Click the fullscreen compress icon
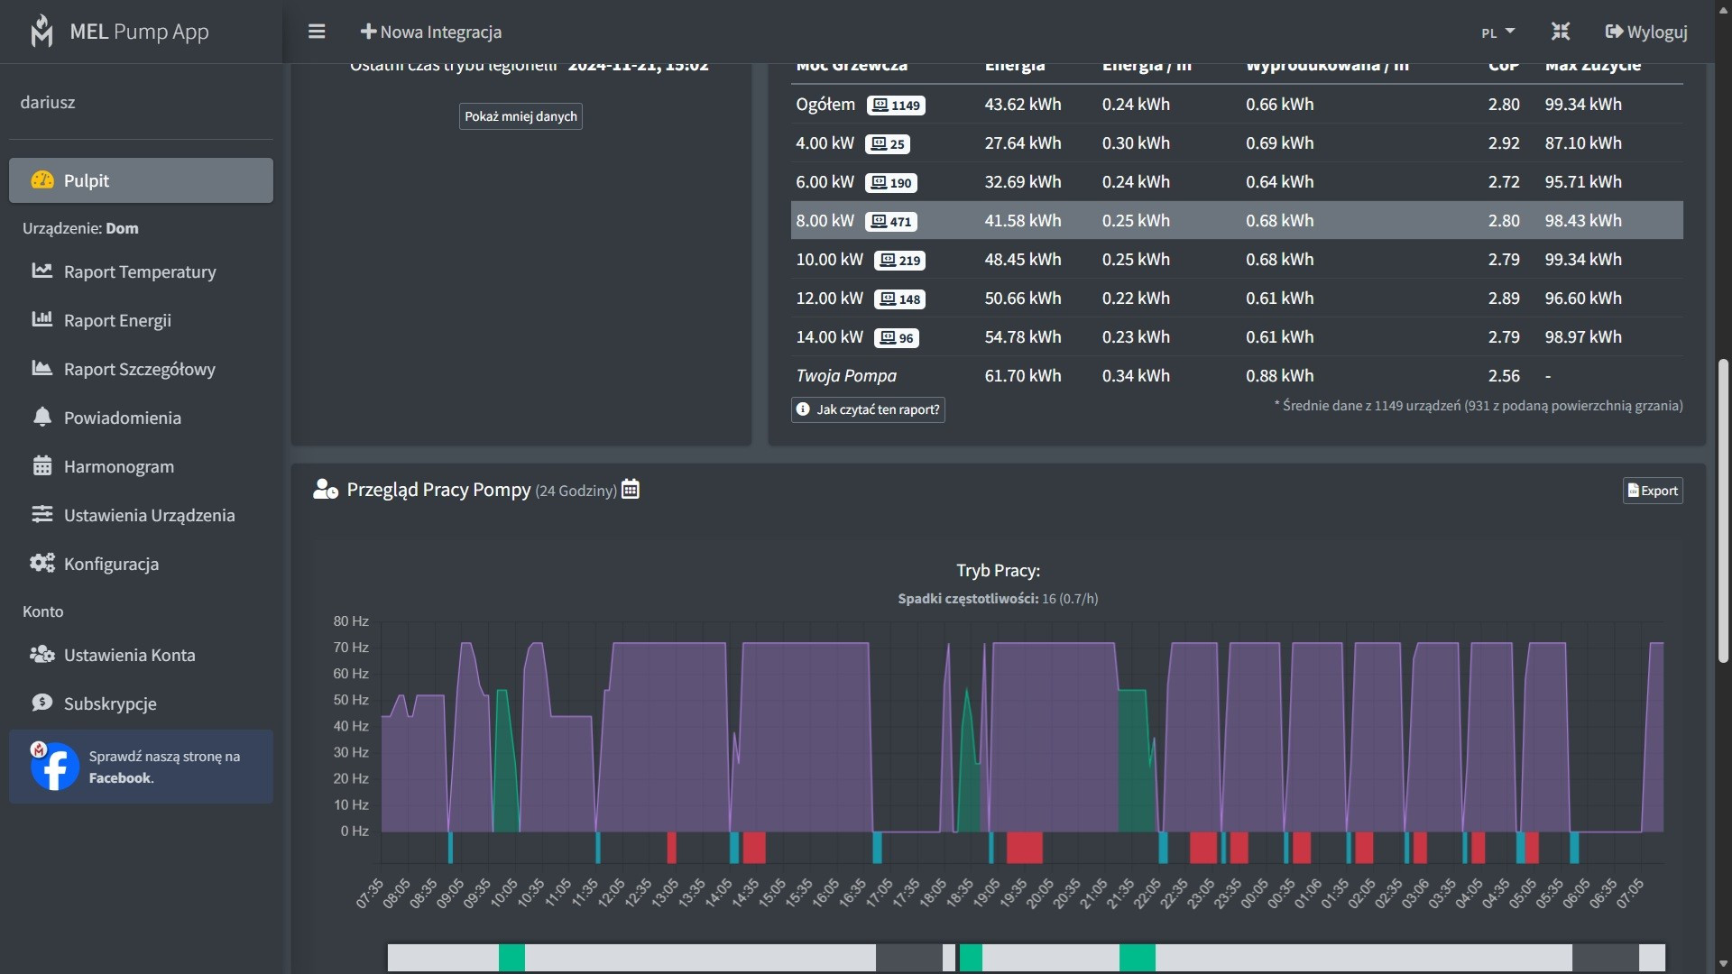1732x974 pixels. click(1561, 32)
